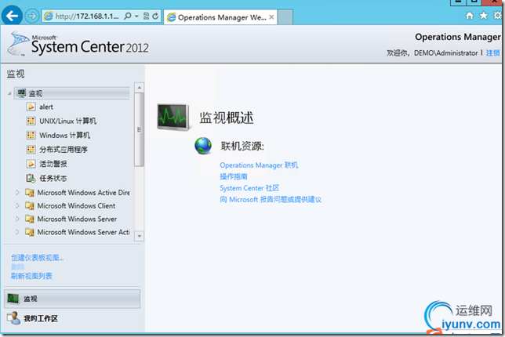Click Microsoft Windows Active Directory folder icon
Viewport: 505px width, 337px height.
pyautogui.click(x=30, y=193)
